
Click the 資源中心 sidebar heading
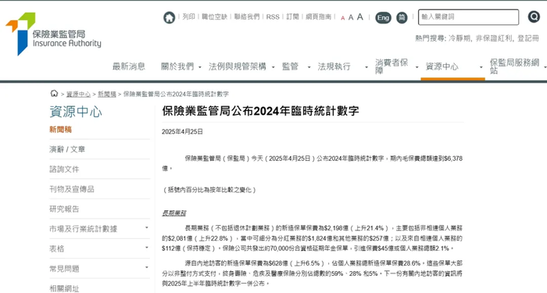click(x=76, y=112)
